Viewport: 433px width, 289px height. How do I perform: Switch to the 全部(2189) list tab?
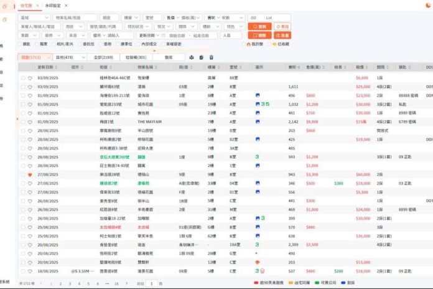103,57
